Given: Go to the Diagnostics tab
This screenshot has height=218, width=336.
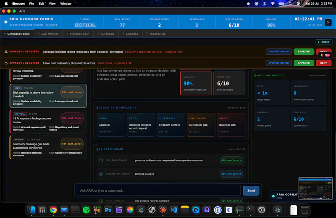Looking at the screenshot, I should 156,34.
